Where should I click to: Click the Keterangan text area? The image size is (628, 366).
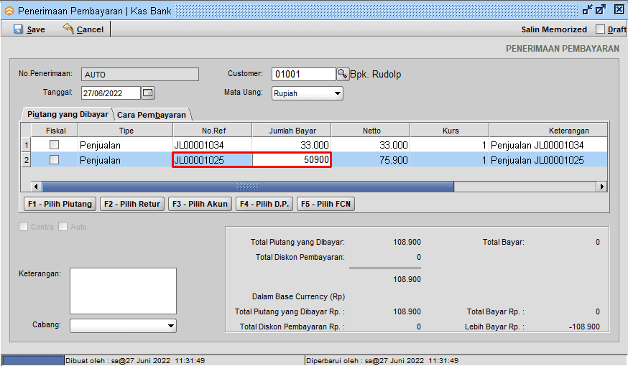coord(123,291)
